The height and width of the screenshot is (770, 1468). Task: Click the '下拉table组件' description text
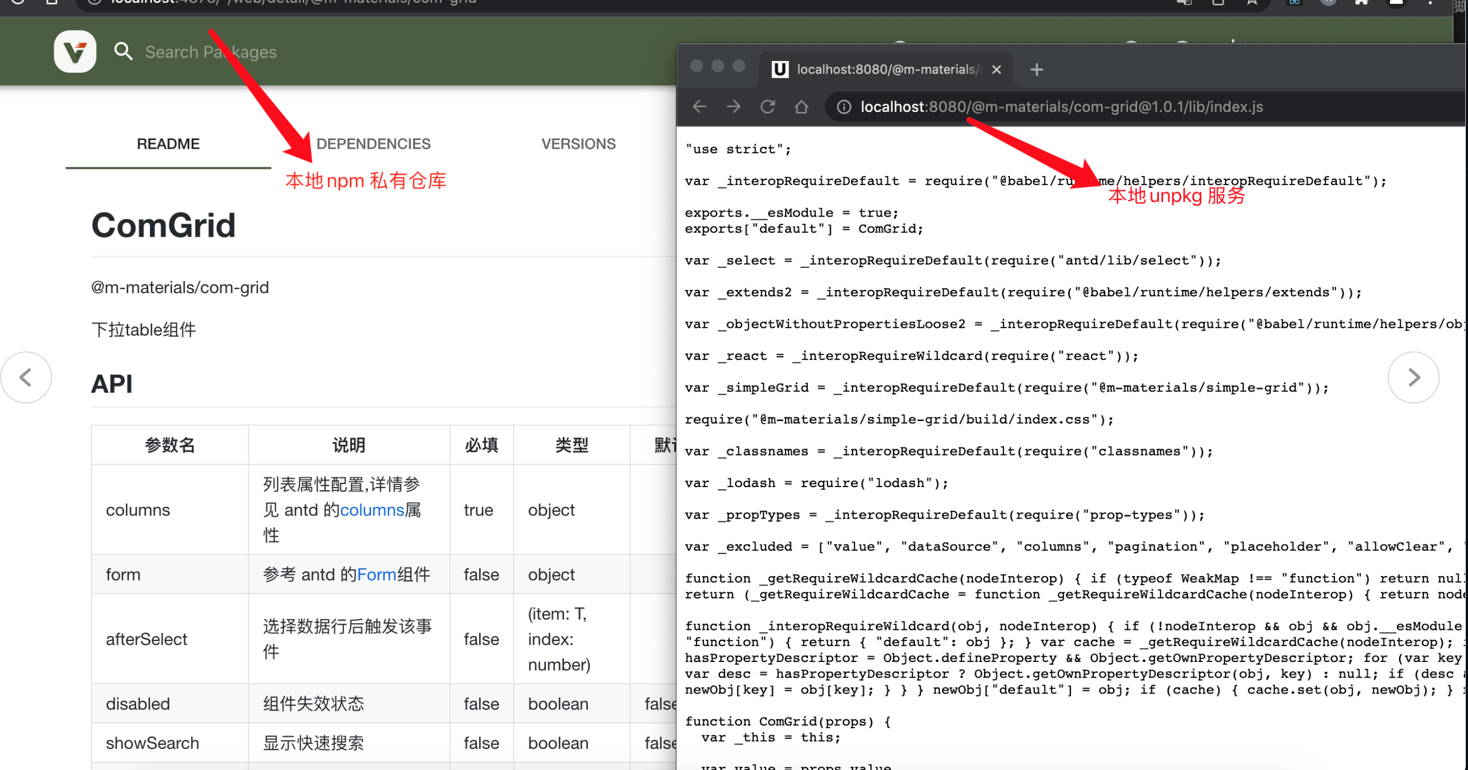(x=143, y=329)
